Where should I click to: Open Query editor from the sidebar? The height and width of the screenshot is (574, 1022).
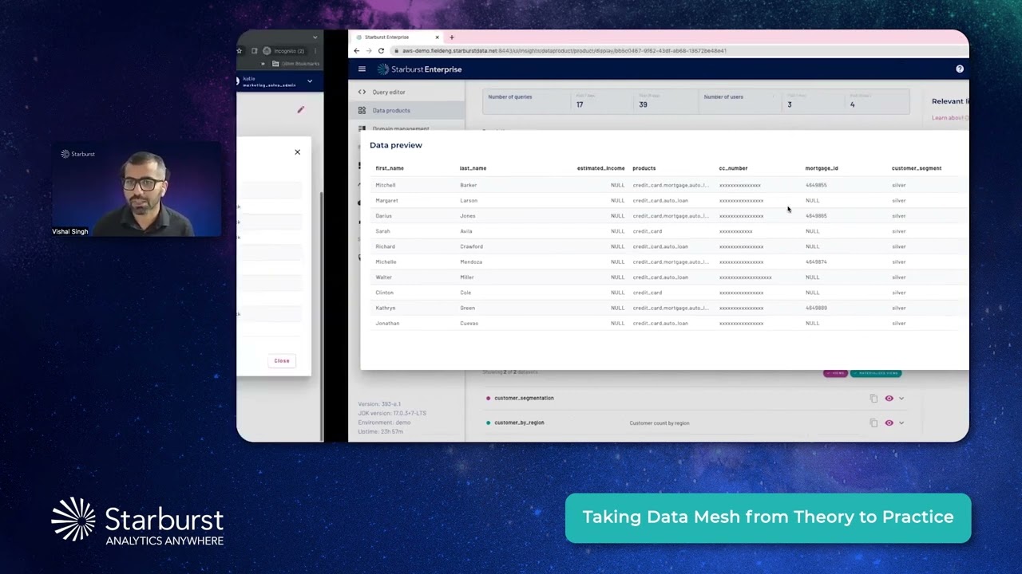388,92
